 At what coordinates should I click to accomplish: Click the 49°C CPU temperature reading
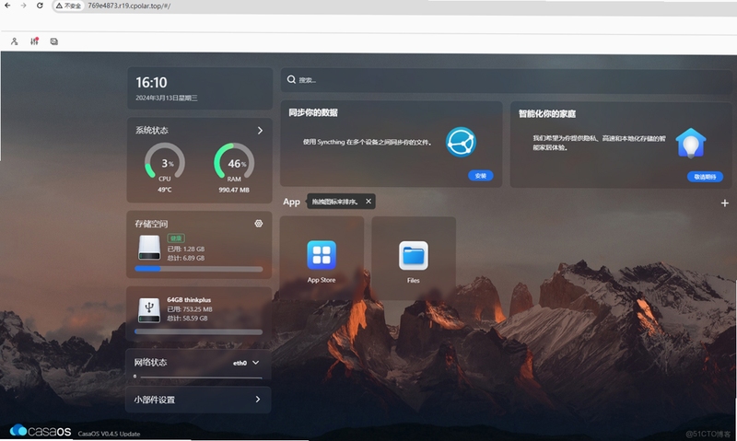165,190
